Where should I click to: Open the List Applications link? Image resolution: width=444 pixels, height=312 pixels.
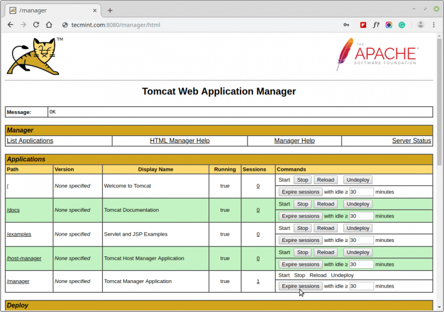[x=30, y=141]
